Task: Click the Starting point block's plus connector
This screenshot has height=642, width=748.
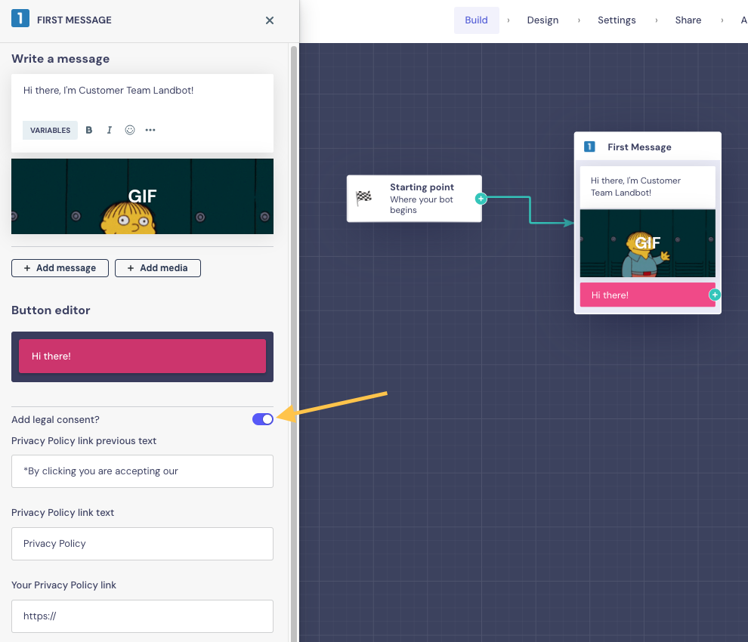Action: [481, 199]
